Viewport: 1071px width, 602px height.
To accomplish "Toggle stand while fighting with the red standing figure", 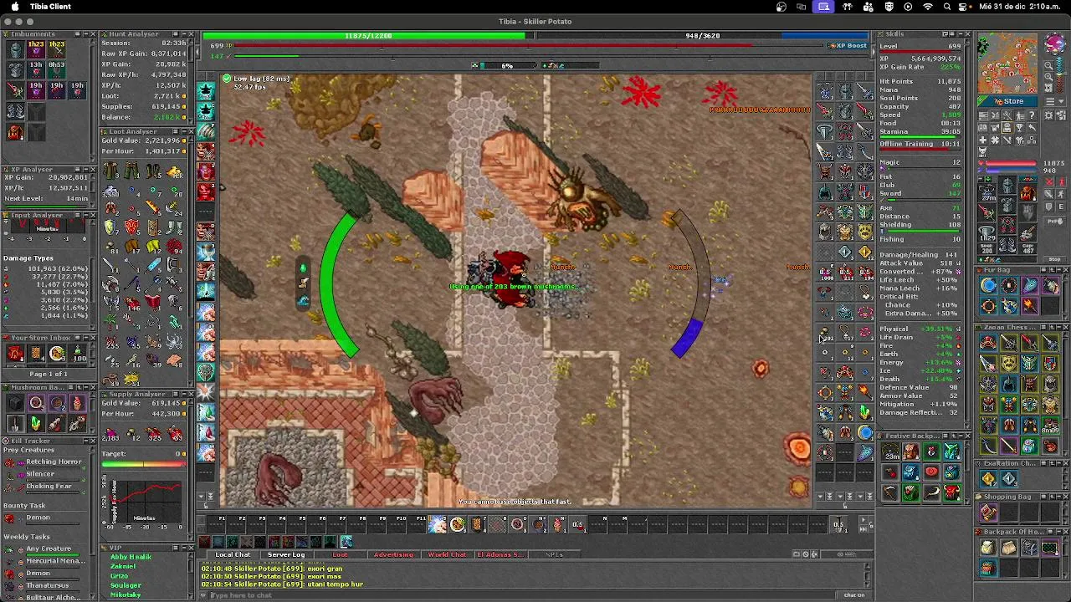I will tap(1060, 181).
